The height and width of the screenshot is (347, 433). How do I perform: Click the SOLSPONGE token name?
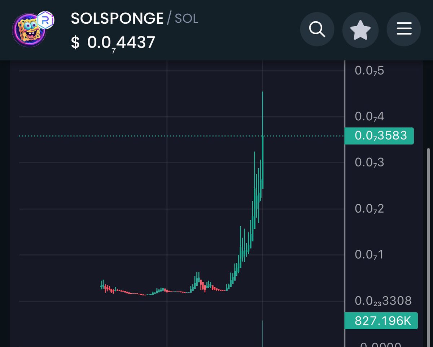click(x=117, y=19)
